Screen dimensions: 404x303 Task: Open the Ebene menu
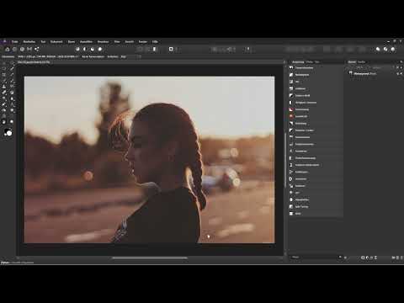click(x=72, y=42)
